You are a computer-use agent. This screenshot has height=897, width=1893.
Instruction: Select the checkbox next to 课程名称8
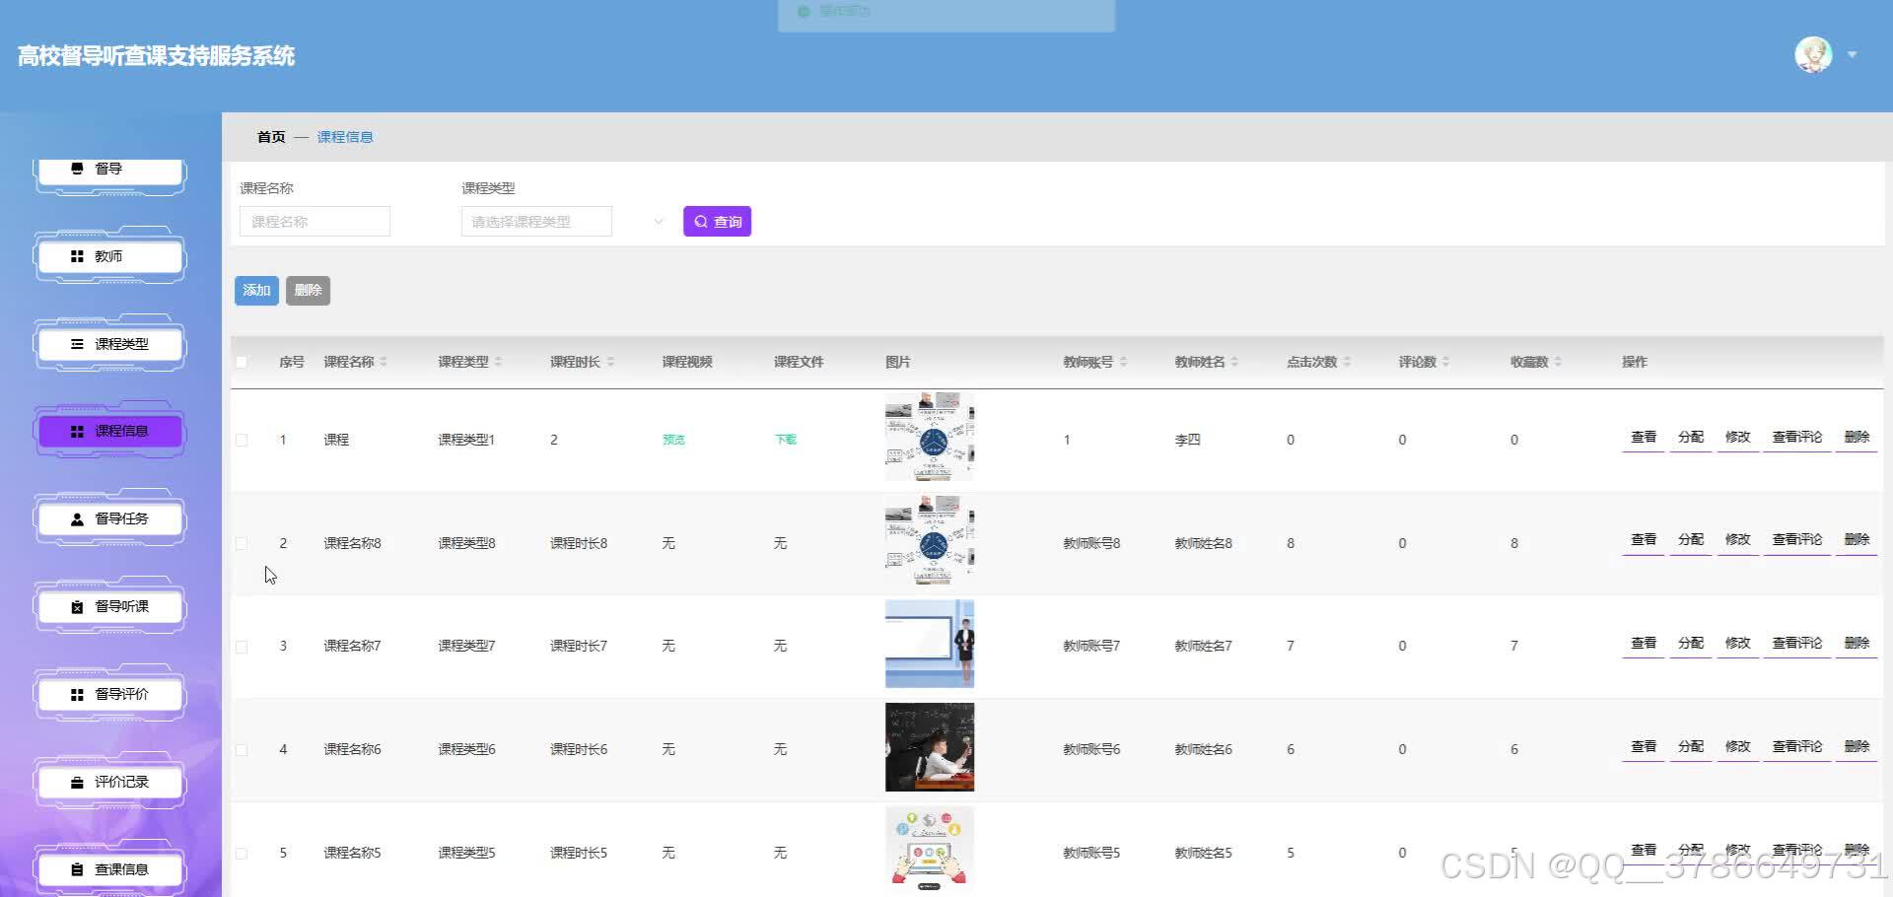(x=242, y=543)
